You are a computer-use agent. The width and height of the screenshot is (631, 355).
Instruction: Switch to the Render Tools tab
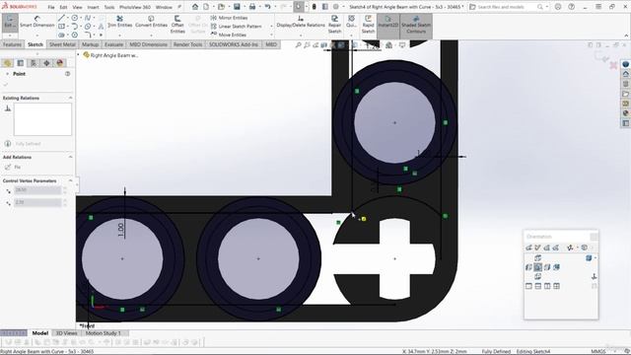(x=188, y=44)
